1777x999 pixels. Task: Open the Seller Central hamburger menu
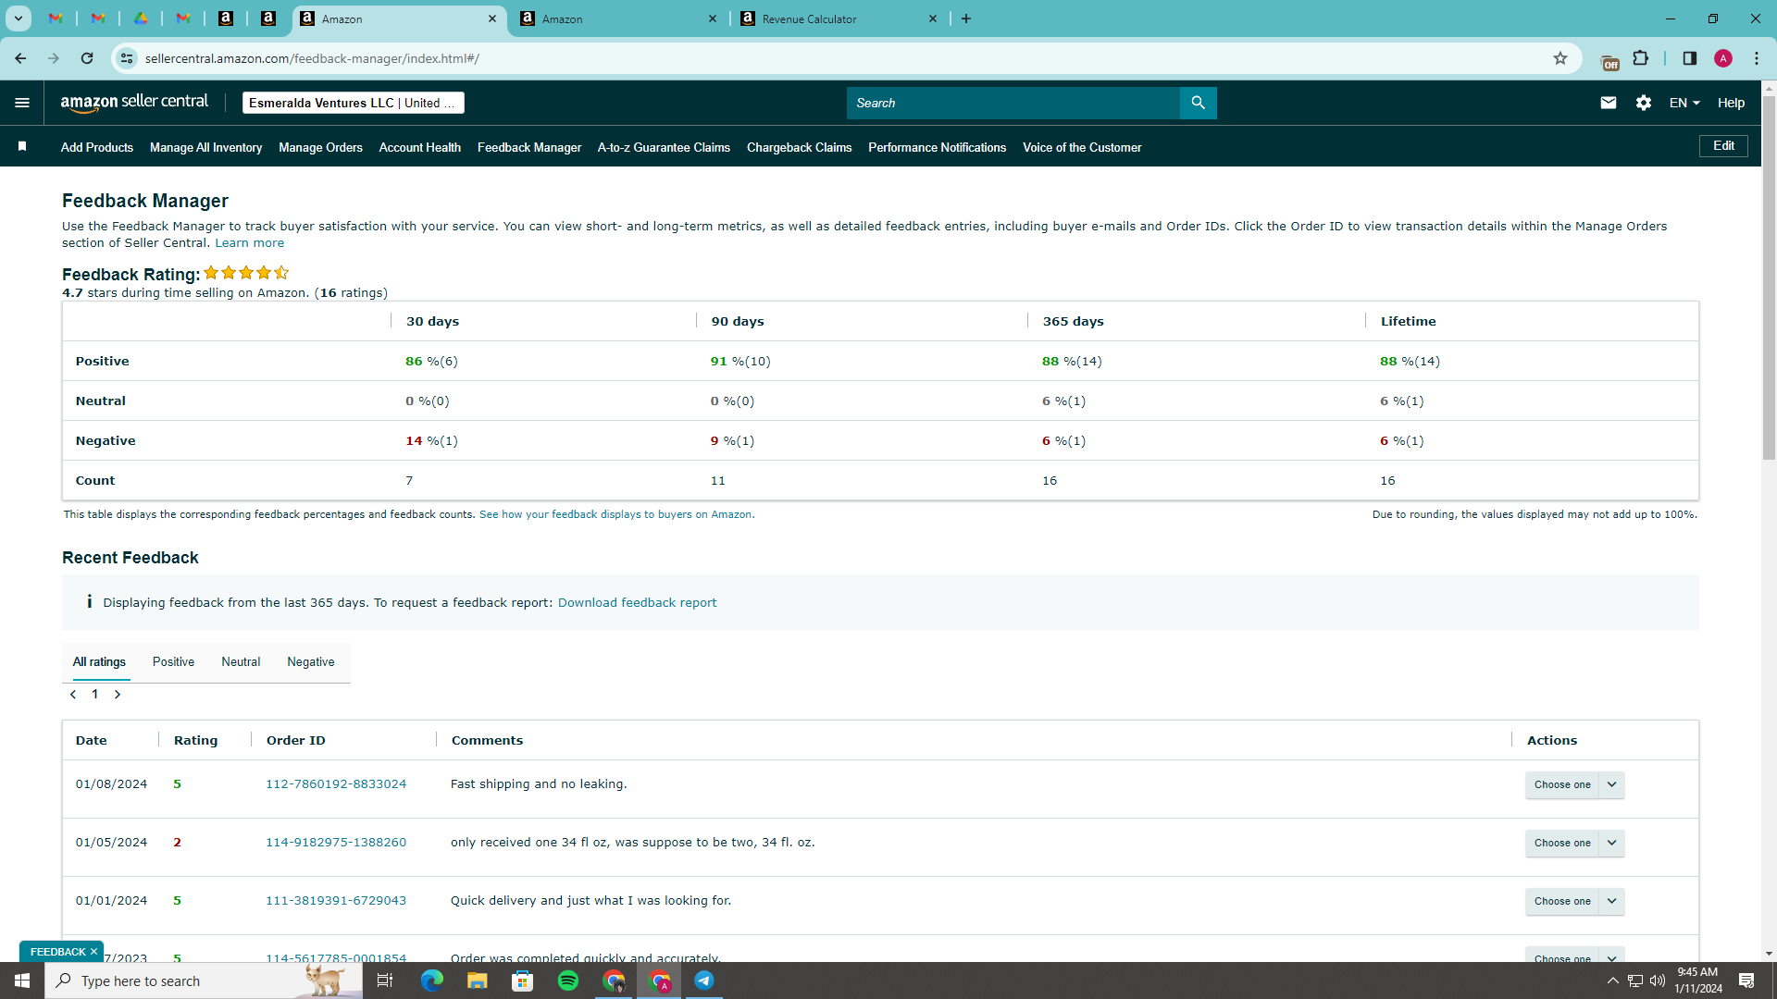[22, 103]
